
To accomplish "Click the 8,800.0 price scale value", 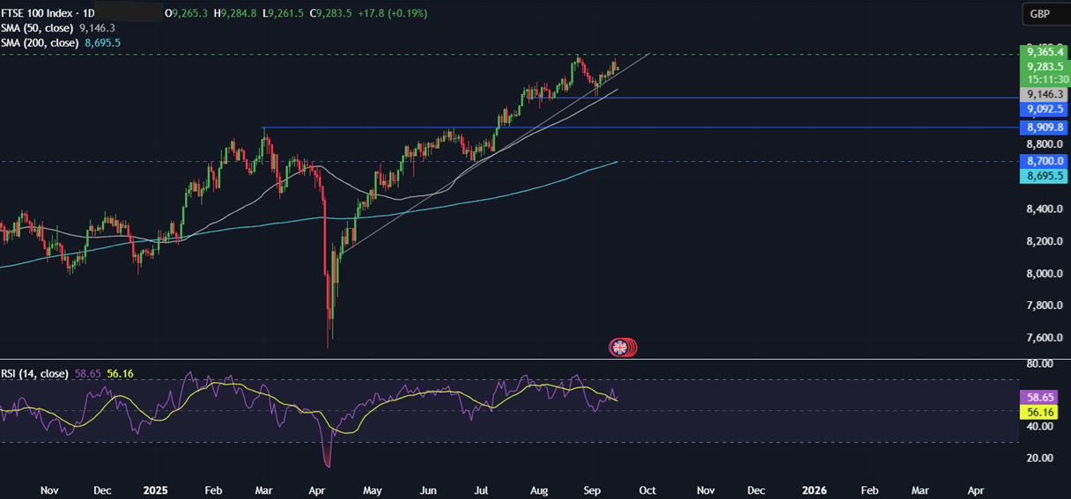I will (1043, 143).
